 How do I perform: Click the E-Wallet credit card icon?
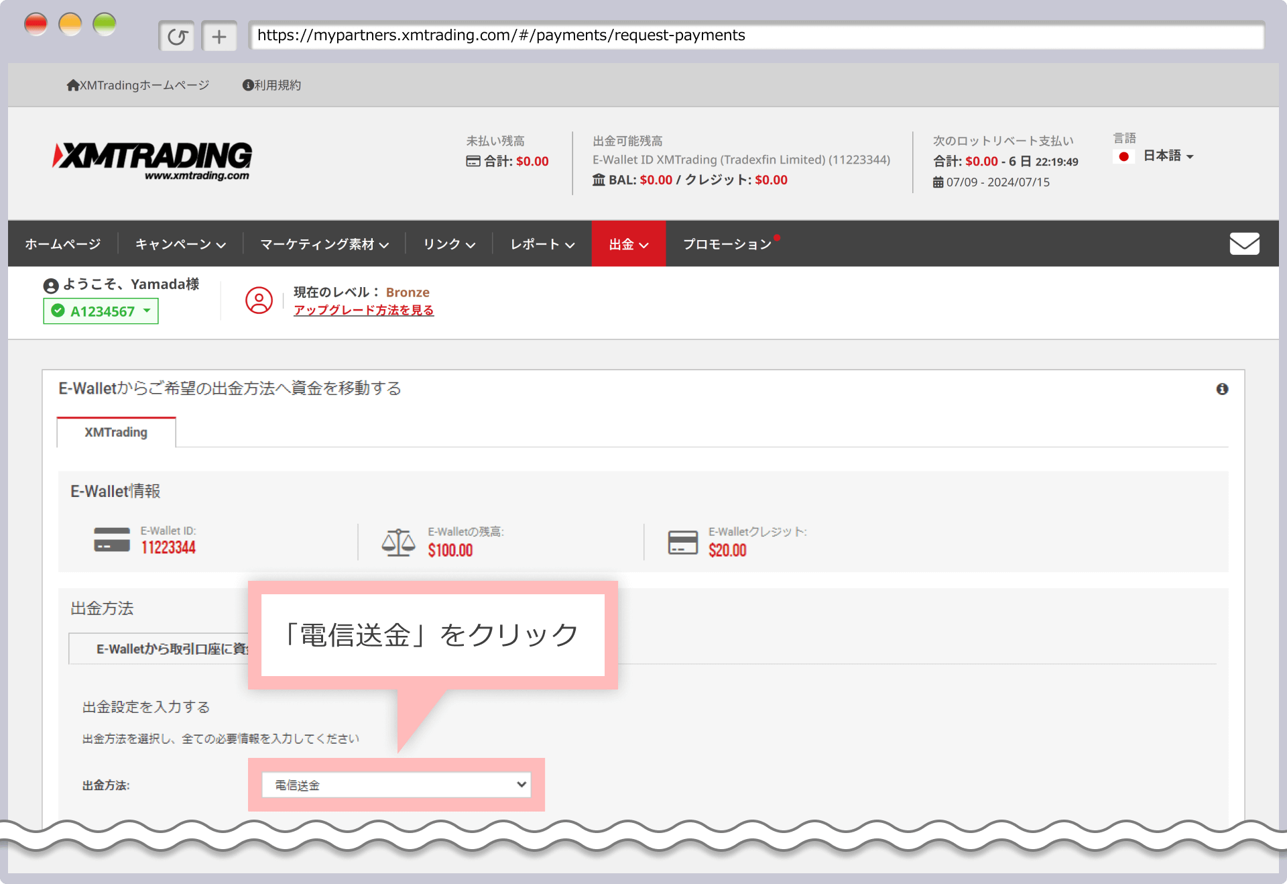pyautogui.click(x=683, y=543)
